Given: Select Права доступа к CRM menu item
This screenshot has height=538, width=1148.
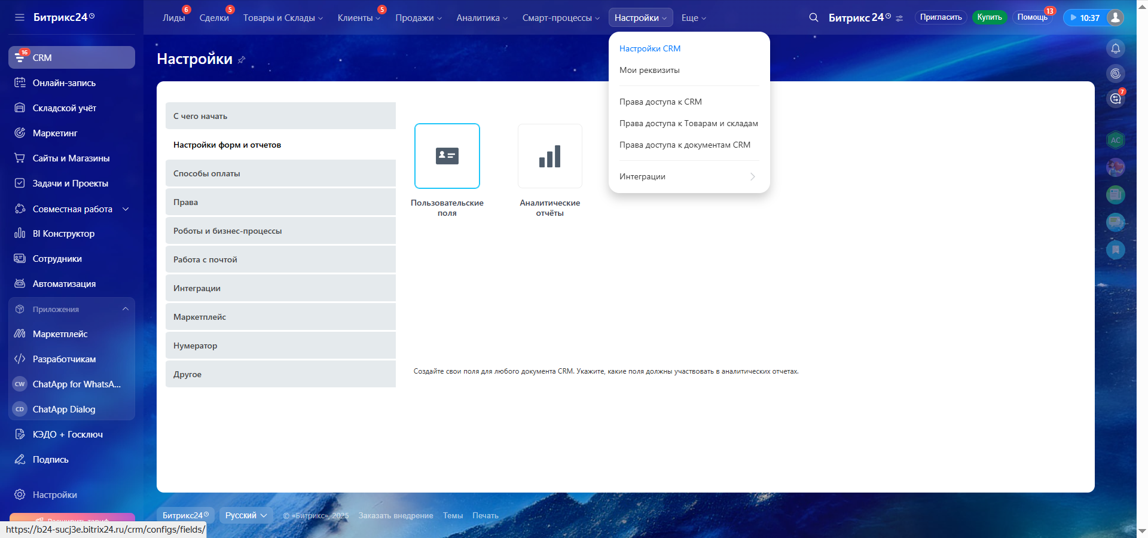Looking at the screenshot, I should click(x=660, y=102).
